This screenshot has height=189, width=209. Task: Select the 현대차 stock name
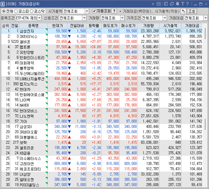pyautogui.click(x=25, y=89)
